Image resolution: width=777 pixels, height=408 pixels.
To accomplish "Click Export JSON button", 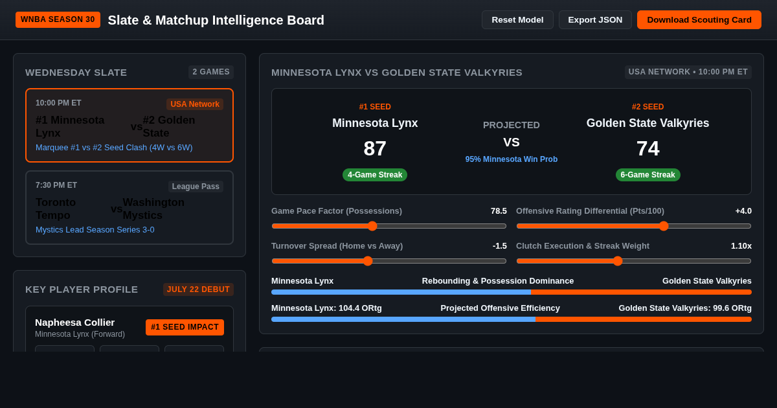I will pyautogui.click(x=595, y=19).
